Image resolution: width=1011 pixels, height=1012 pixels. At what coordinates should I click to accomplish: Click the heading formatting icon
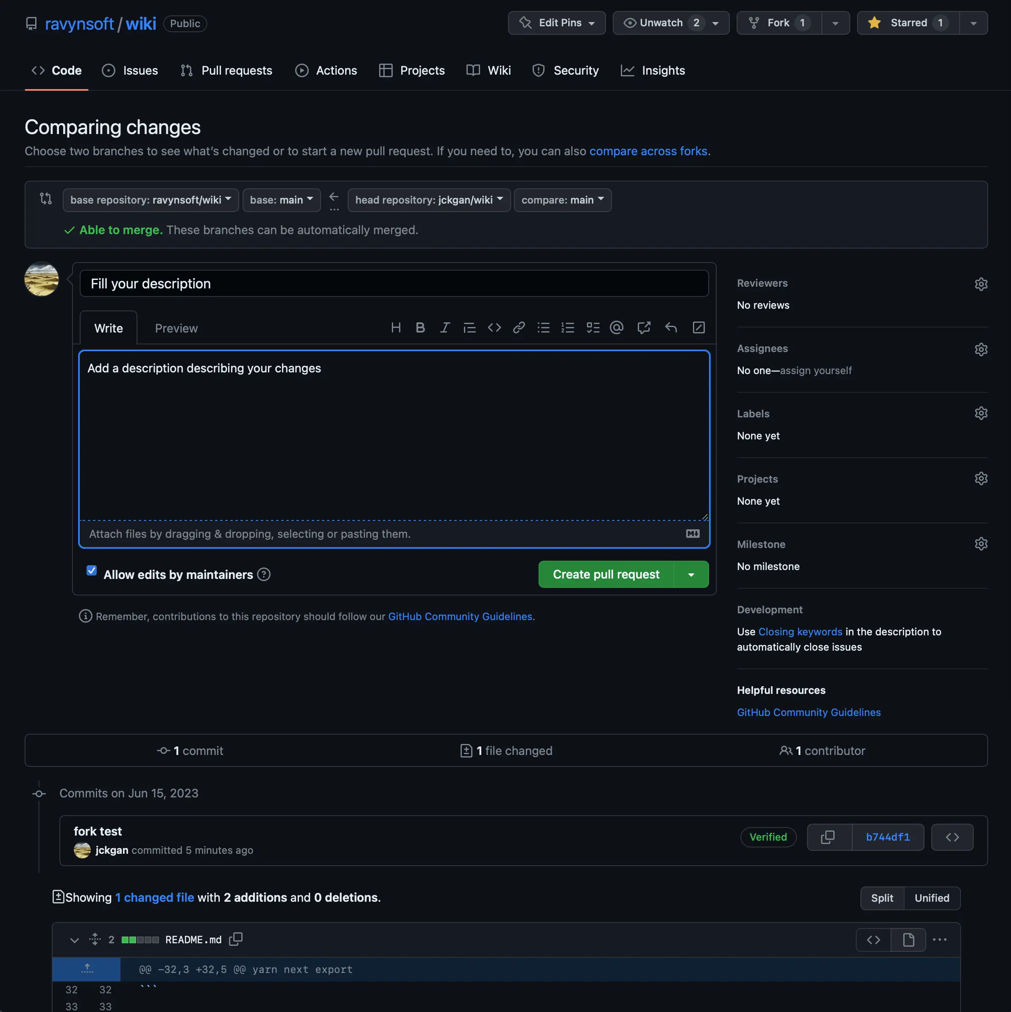[394, 328]
